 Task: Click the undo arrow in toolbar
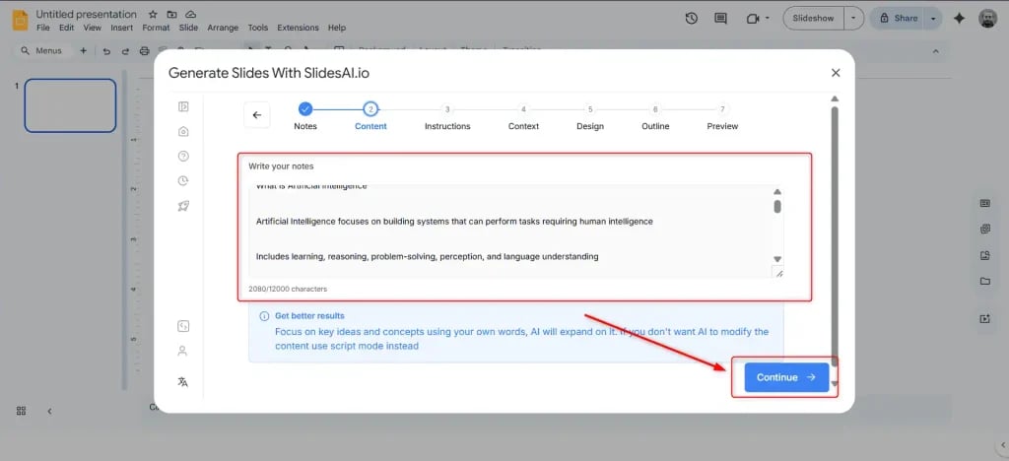tap(106, 51)
